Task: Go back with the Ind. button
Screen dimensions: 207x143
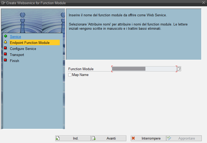Action: coord(73,138)
